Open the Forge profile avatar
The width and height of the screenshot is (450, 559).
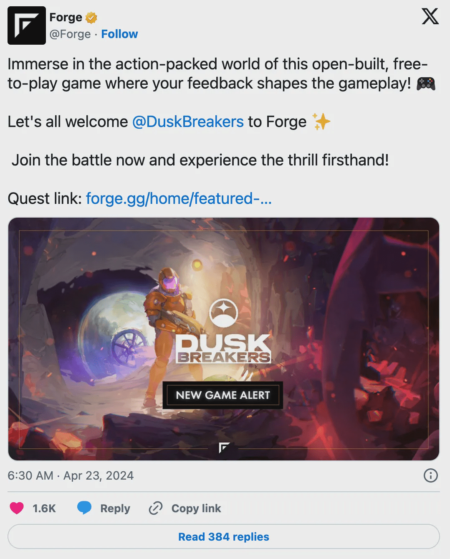coord(27,25)
